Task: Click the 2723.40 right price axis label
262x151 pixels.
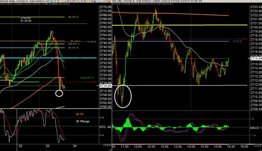Action: [256, 7]
